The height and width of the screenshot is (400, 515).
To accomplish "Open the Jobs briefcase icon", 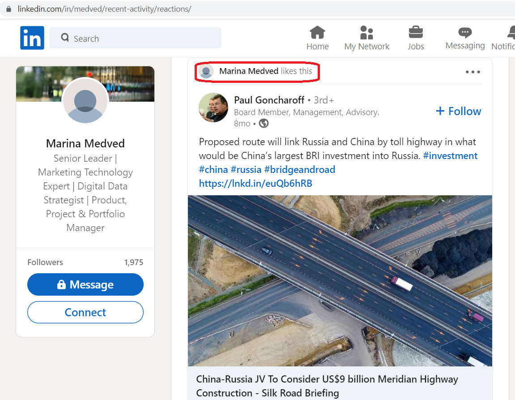I will tap(416, 33).
